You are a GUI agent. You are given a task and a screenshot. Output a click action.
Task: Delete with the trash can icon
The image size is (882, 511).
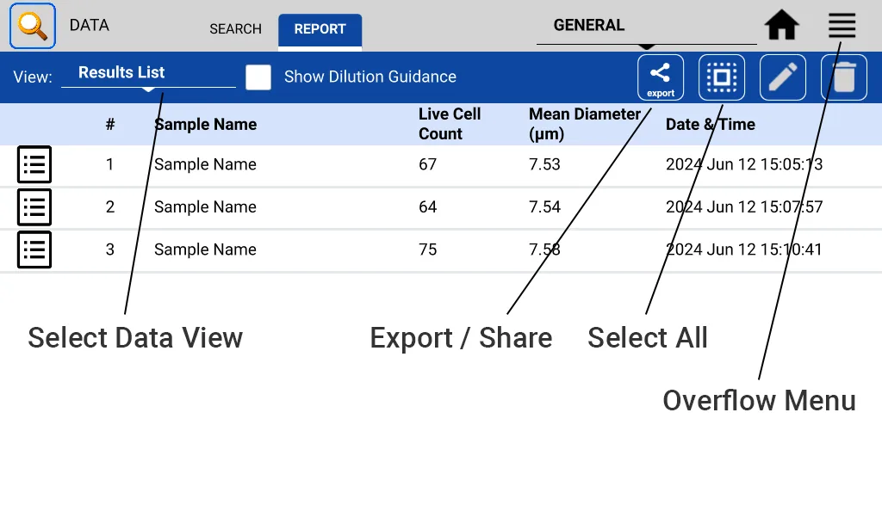(x=844, y=77)
